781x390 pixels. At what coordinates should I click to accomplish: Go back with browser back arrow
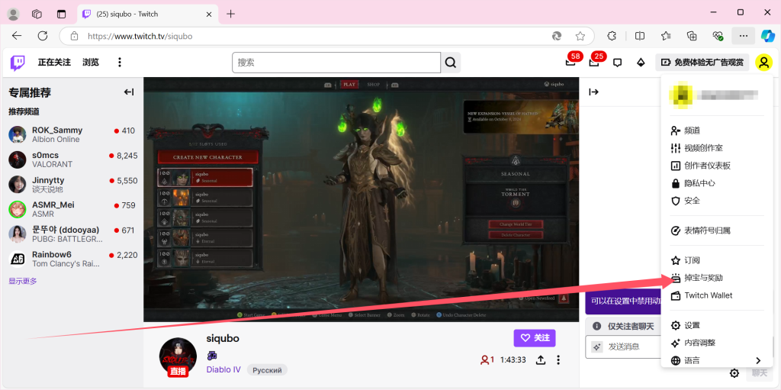[x=17, y=36]
